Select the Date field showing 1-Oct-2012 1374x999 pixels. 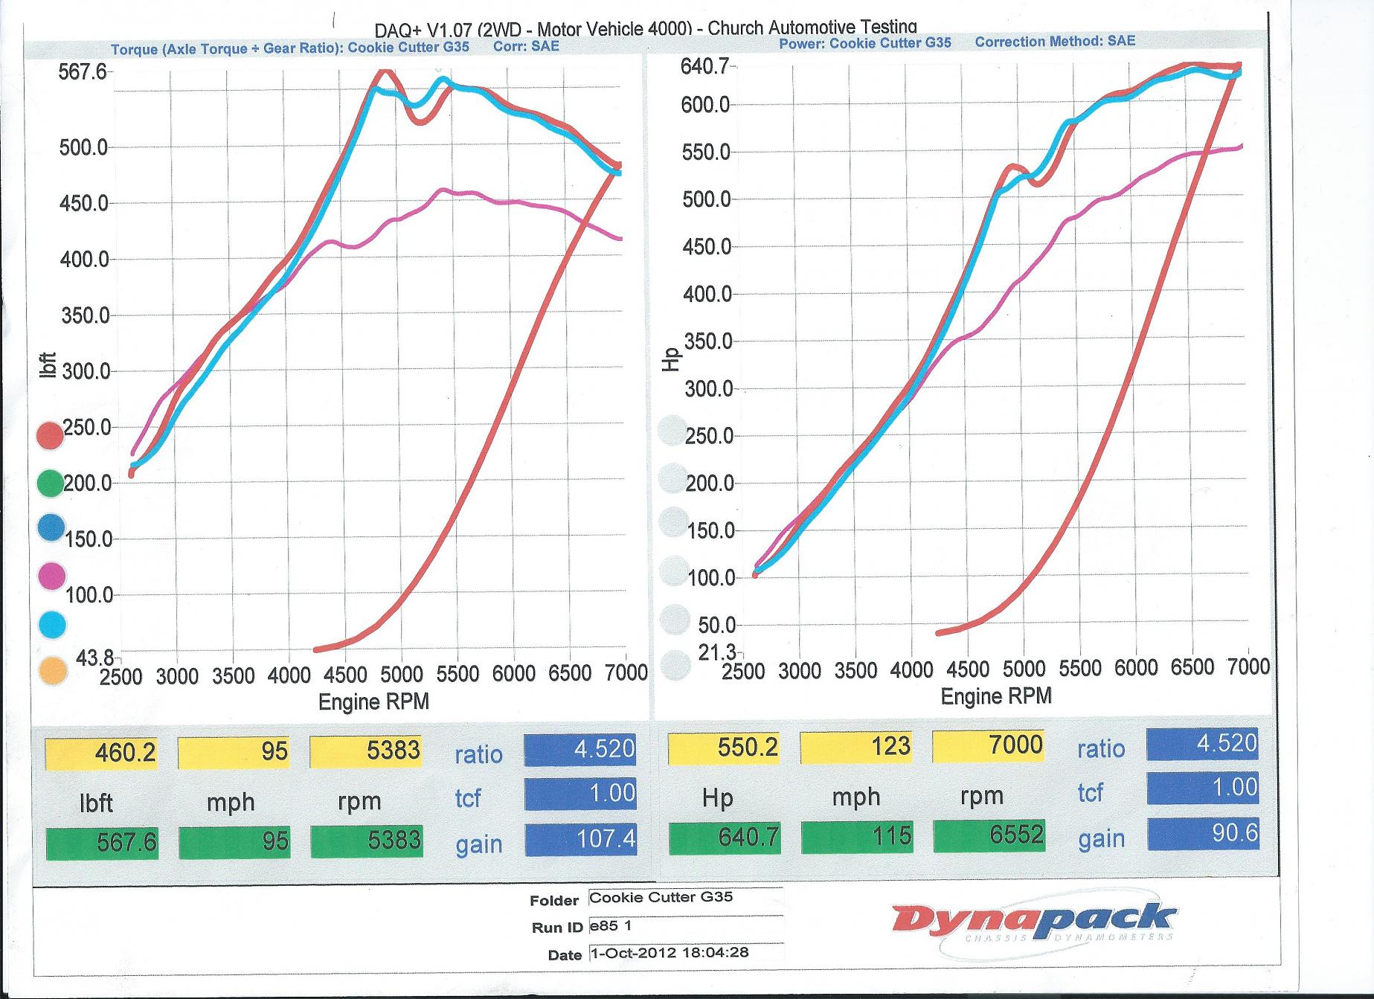point(684,953)
